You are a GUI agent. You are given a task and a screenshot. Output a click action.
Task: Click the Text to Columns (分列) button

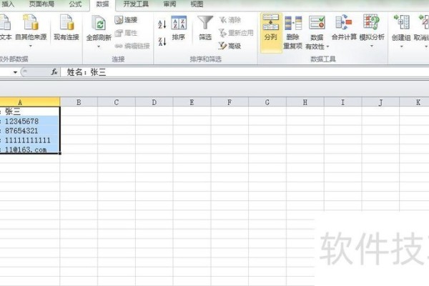click(271, 32)
